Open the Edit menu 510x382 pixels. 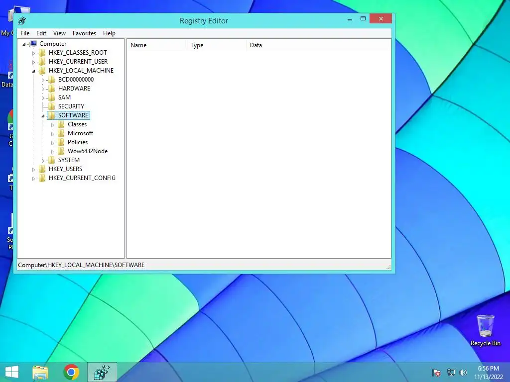[x=41, y=33]
